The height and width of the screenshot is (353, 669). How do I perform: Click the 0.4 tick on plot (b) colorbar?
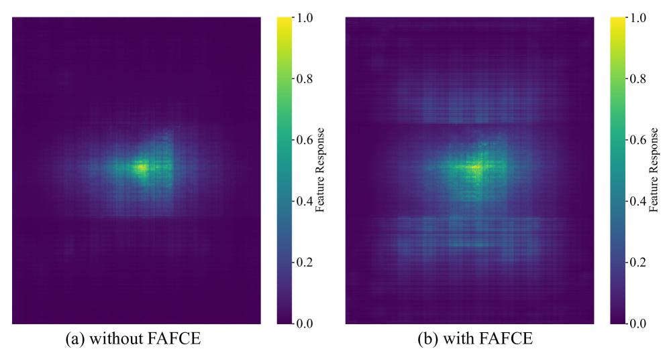tap(638, 201)
